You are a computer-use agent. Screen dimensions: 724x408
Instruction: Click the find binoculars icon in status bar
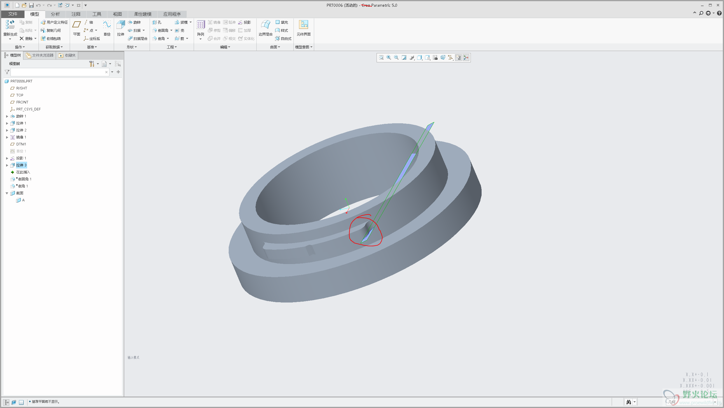tap(629, 402)
